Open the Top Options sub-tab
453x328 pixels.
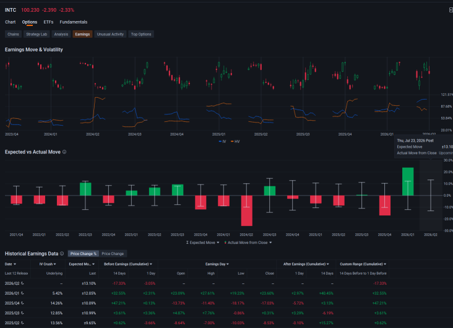(141, 34)
